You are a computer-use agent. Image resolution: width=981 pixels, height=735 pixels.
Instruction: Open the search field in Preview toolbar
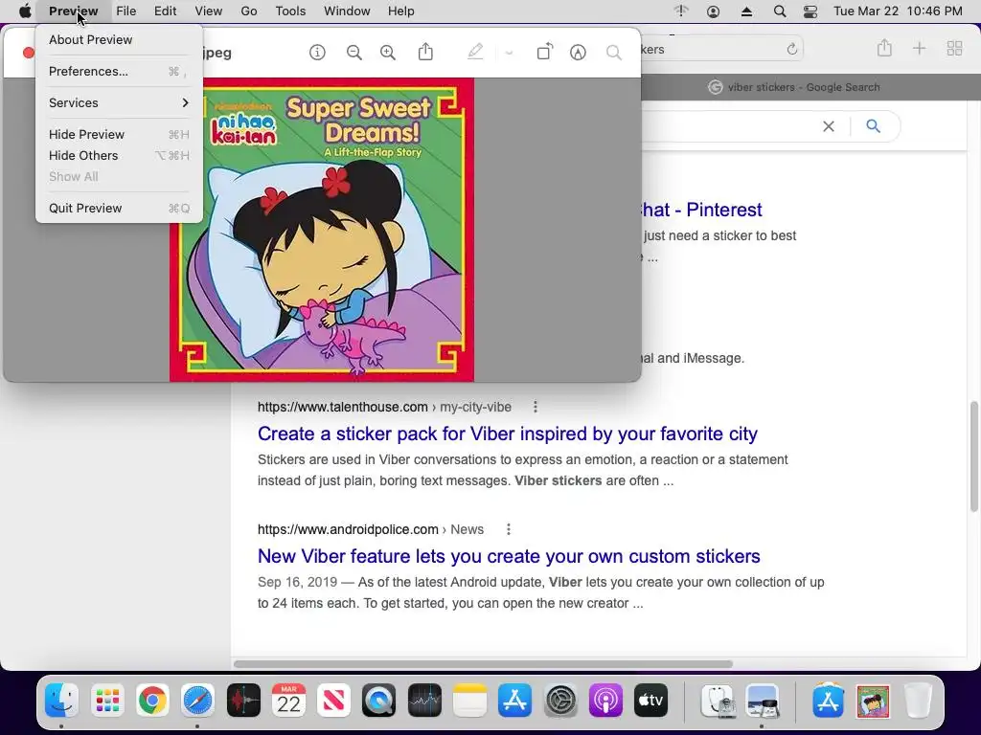click(614, 53)
